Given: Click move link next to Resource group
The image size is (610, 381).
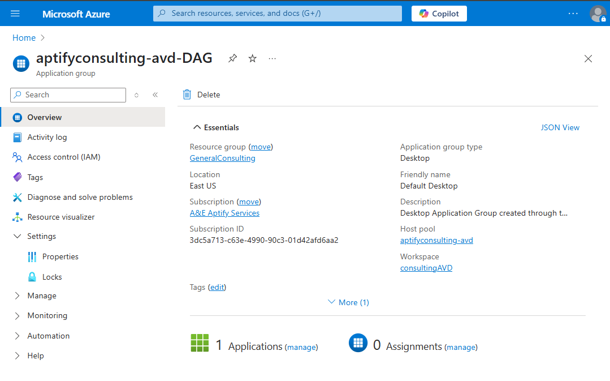Looking at the screenshot, I should point(261,147).
